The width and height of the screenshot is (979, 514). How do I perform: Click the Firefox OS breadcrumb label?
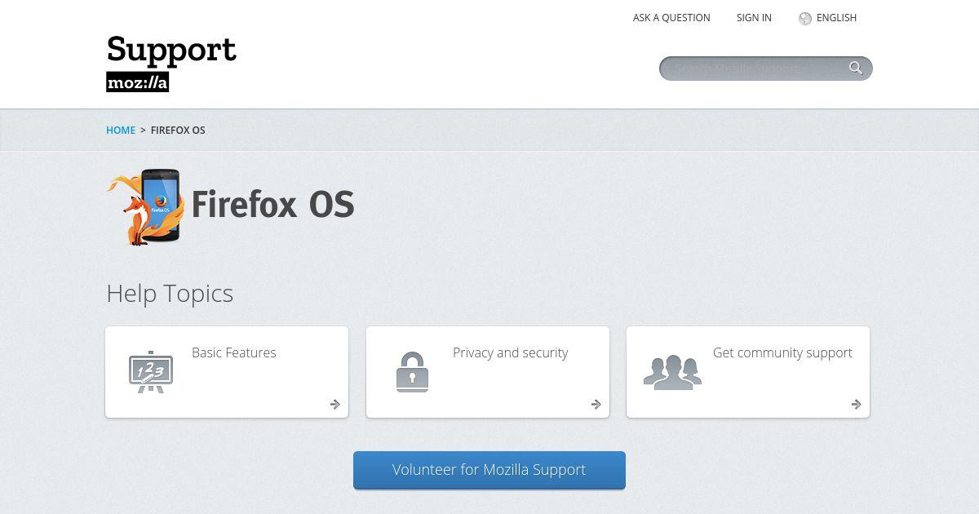178,131
